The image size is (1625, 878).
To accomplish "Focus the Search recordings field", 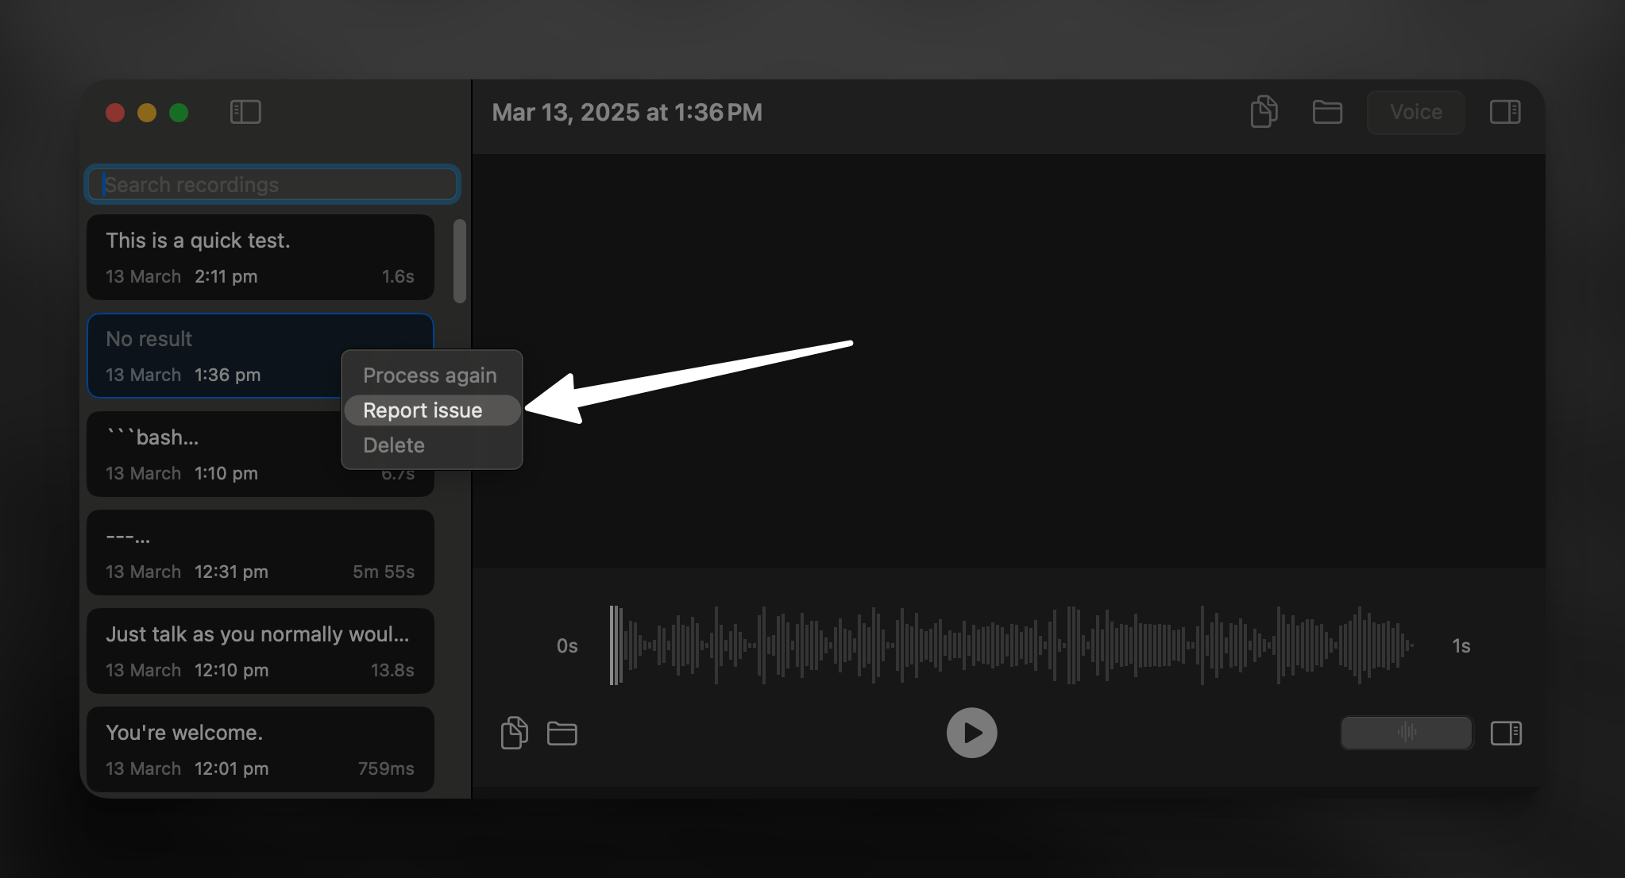I will click(272, 185).
